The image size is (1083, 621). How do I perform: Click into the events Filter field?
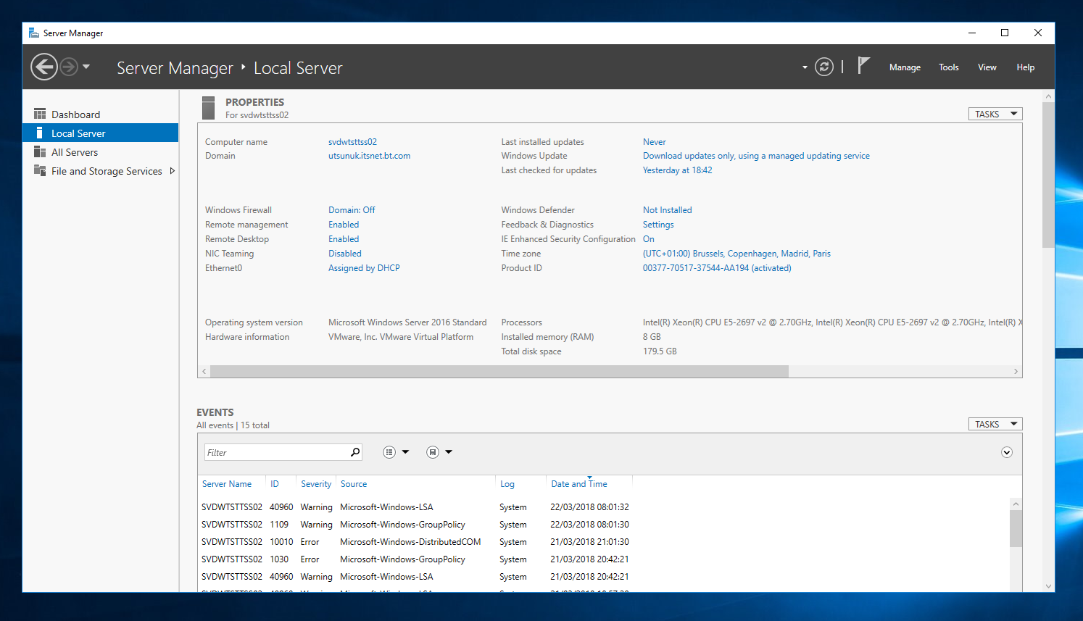[276, 452]
